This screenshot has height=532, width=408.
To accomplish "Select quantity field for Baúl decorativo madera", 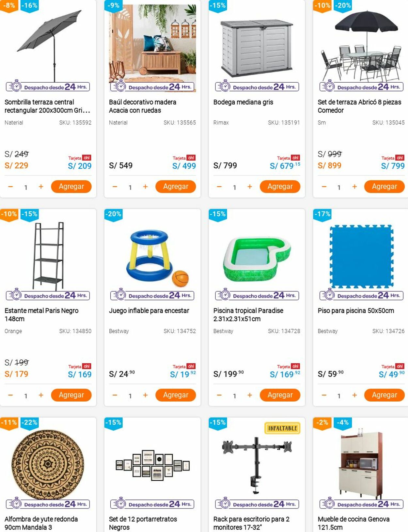I will pos(130,187).
